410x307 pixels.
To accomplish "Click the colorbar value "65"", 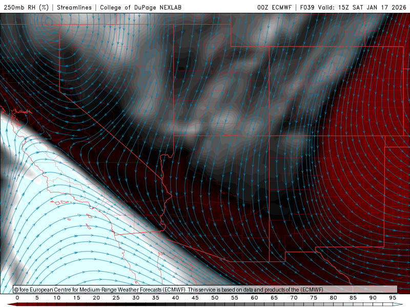I will [x=274, y=298].
